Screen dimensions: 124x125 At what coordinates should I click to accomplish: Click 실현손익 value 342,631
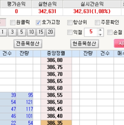point(47,11)
